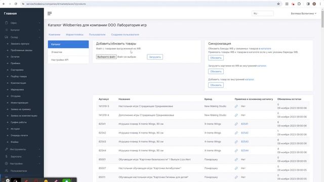Click link icon in row 141319-4
This screenshot has width=324, height=182.
point(236,115)
